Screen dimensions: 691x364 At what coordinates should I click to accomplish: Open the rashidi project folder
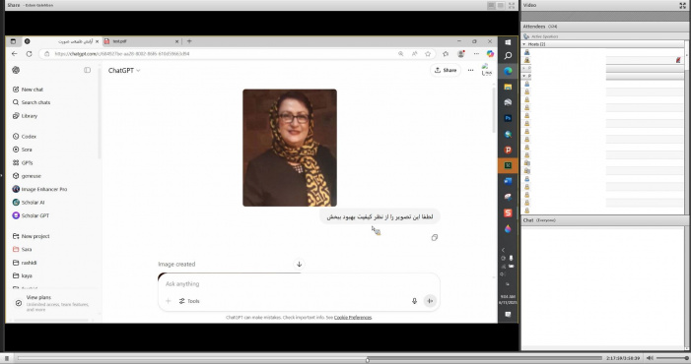pos(25,263)
